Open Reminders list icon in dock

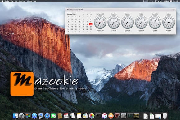pyautogui.click(x=73, y=116)
